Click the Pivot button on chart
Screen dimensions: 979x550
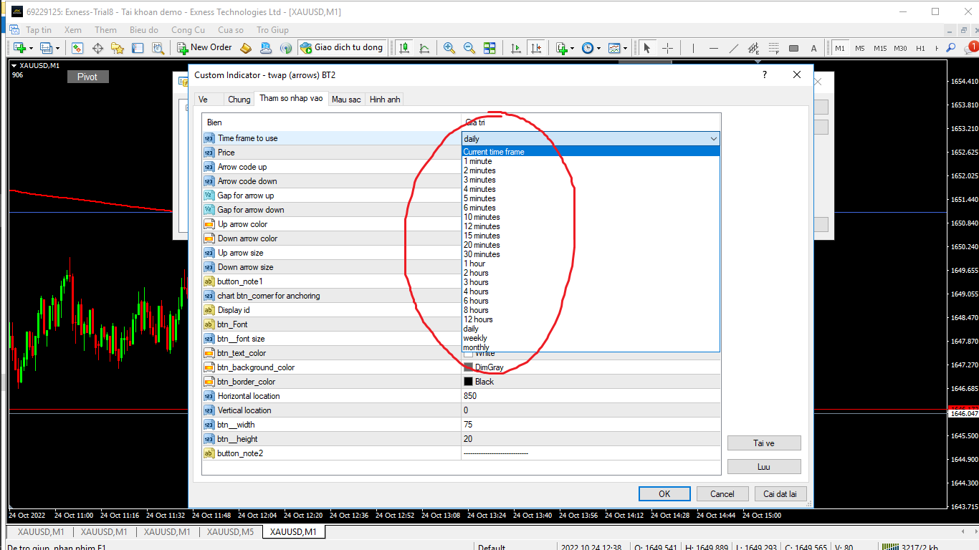[x=87, y=77]
